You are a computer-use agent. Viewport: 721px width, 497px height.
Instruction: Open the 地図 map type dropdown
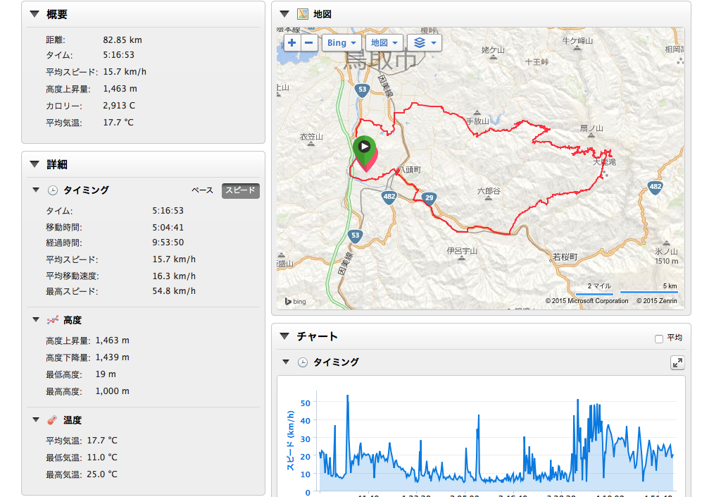(x=384, y=42)
